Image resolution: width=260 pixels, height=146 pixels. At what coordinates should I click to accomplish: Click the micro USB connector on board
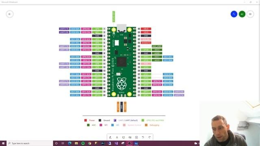[x=121, y=28]
